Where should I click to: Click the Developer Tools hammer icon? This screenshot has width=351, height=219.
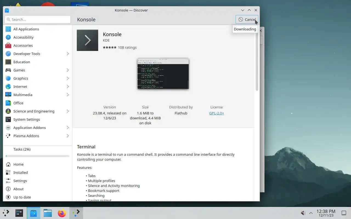tap(8, 54)
